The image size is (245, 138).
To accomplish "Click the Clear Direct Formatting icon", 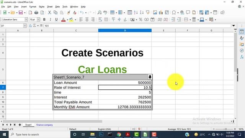I will pyautogui.click(x=75, y=13).
